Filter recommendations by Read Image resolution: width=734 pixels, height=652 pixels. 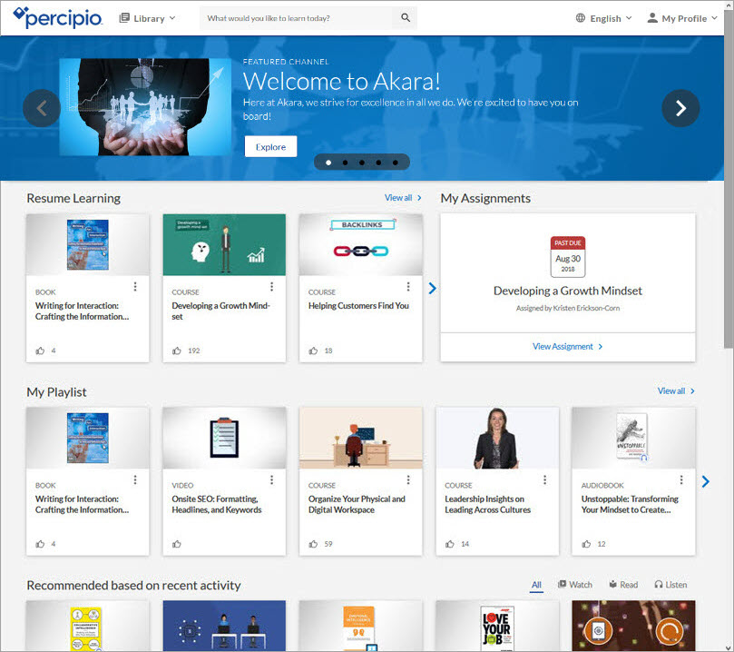tap(623, 585)
